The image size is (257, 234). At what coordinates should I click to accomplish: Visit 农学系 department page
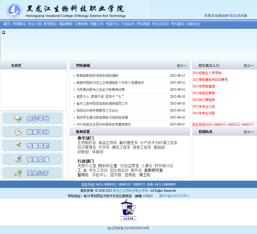pyautogui.click(x=104, y=147)
